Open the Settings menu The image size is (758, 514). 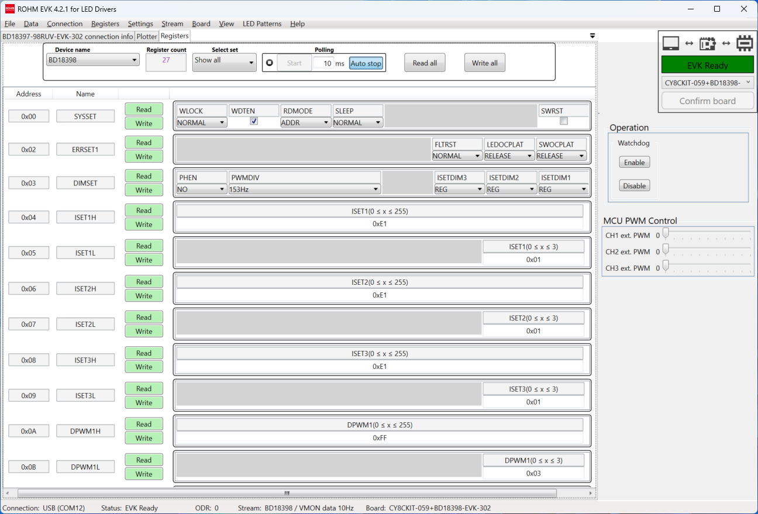click(140, 24)
